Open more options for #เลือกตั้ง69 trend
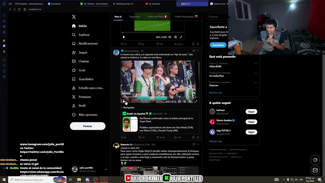 pos(256,64)
